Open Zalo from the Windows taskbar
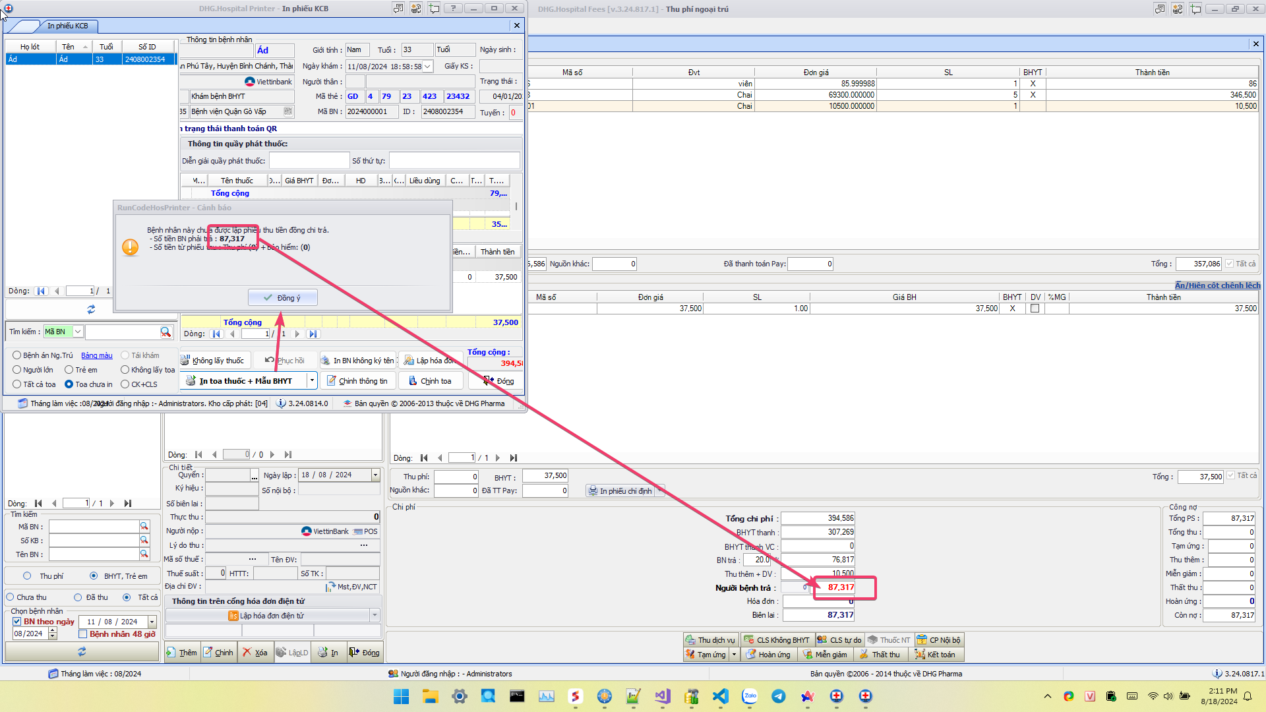 click(x=750, y=696)
